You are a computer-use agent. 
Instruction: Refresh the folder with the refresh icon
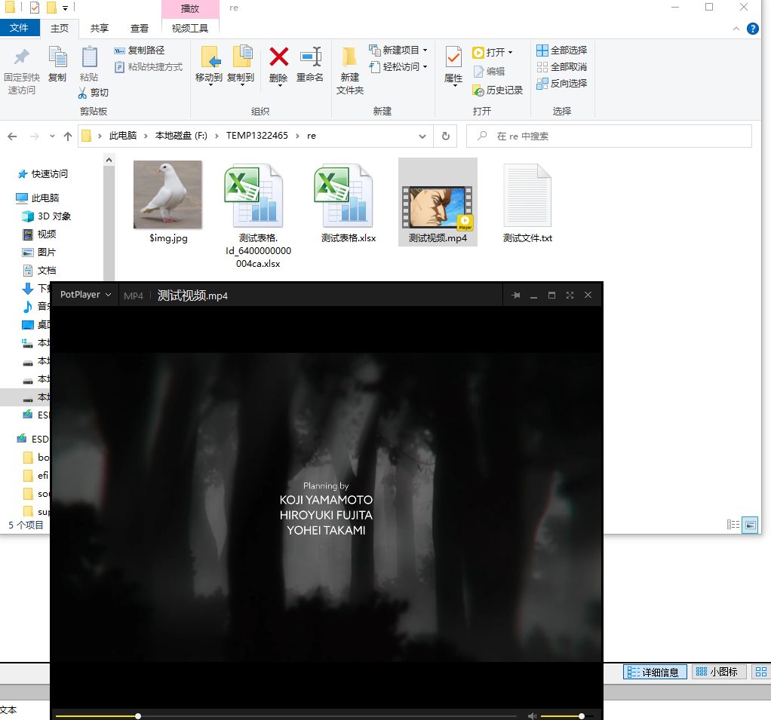[x=445, y=136]
